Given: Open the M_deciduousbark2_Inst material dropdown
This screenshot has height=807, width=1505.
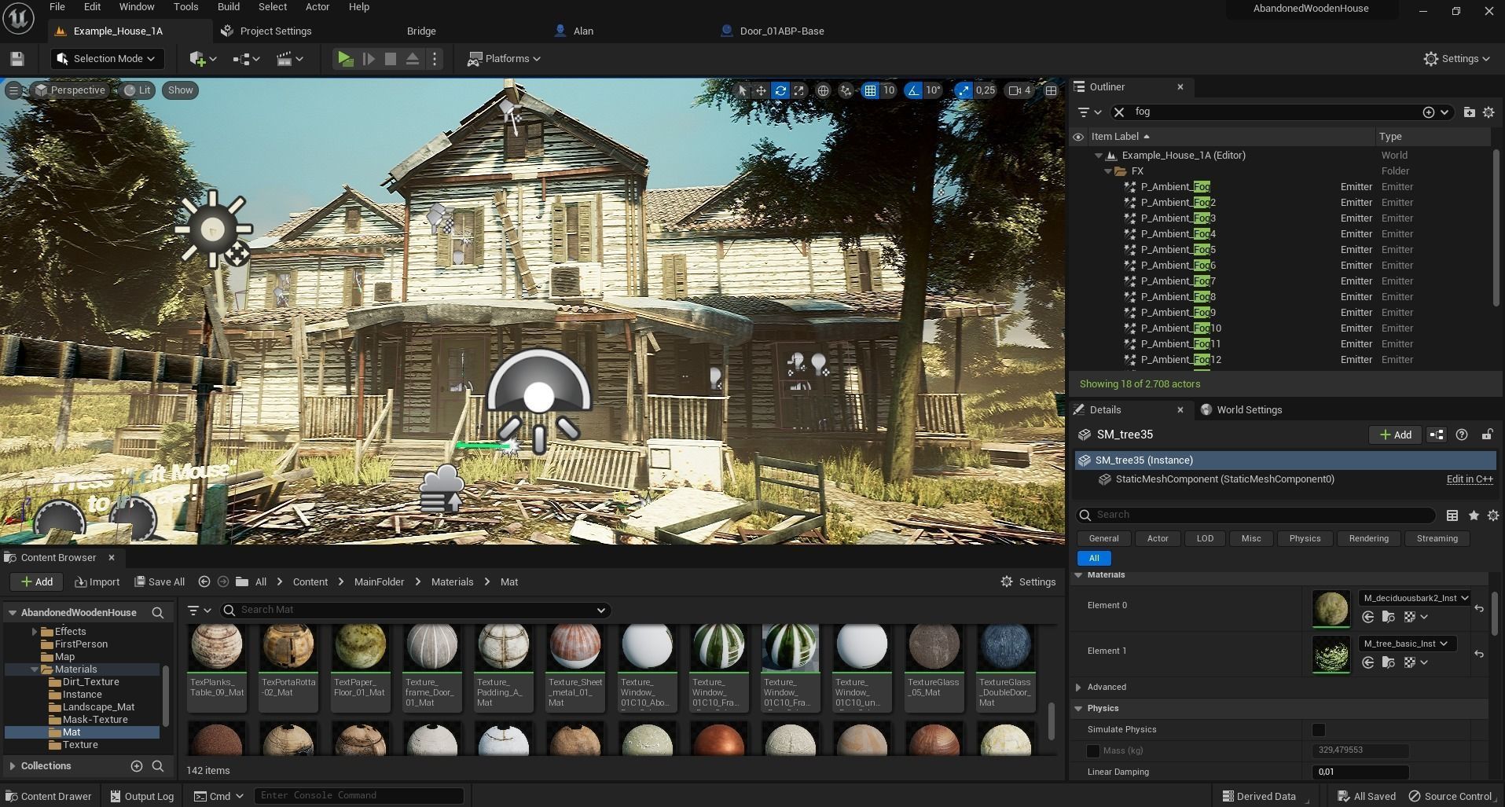Looking at the screenshot, I should point(1415,598).
